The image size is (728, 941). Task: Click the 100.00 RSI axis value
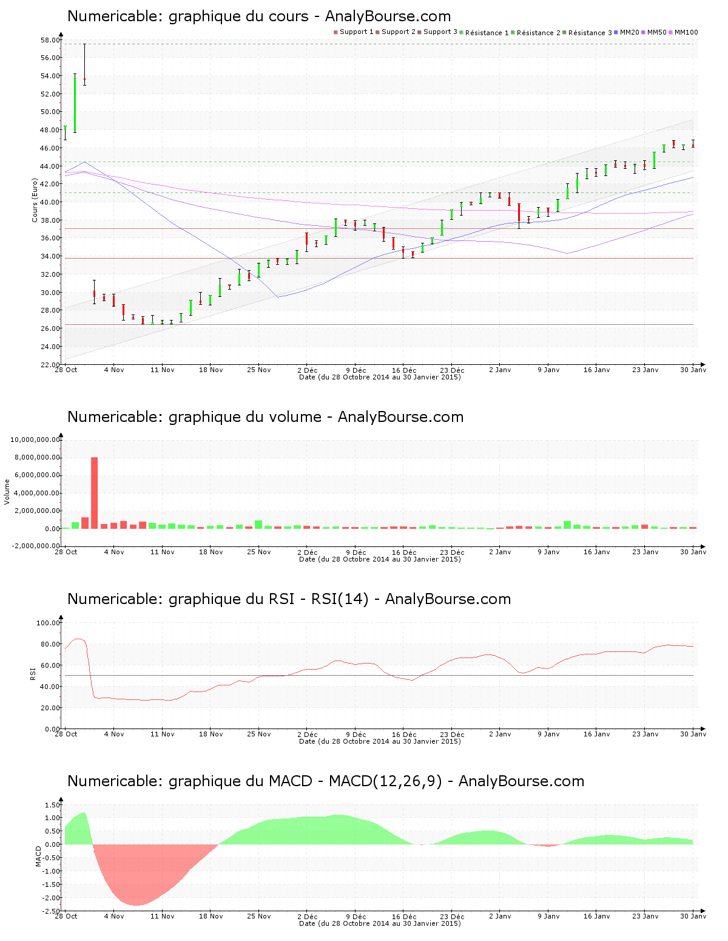49,623
